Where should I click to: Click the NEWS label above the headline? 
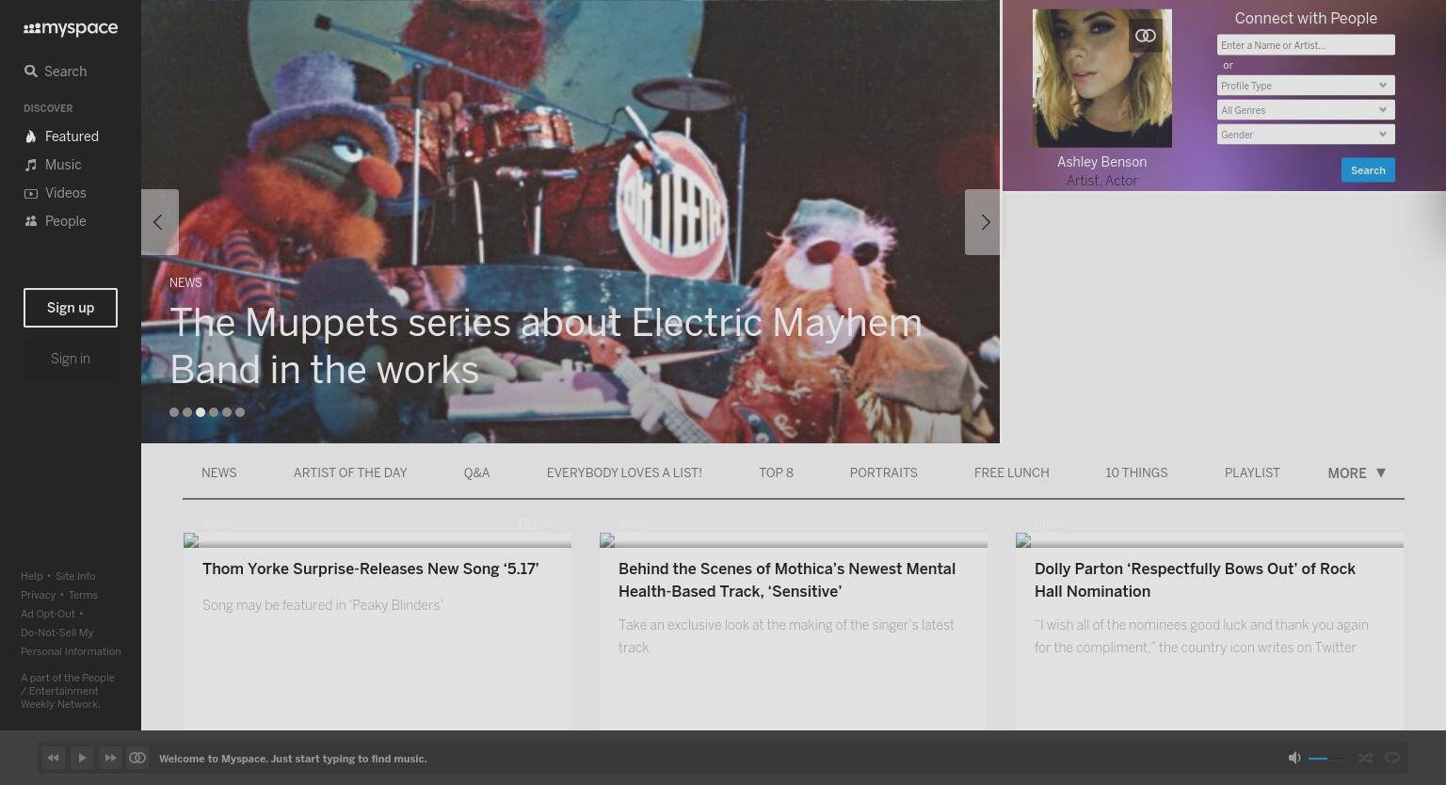click(x=185, y=282)
